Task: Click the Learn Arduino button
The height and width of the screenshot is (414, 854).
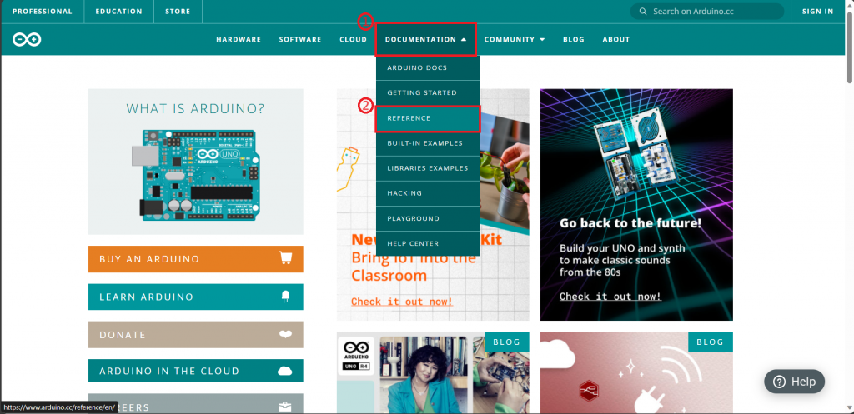Action: coord(195,297)
